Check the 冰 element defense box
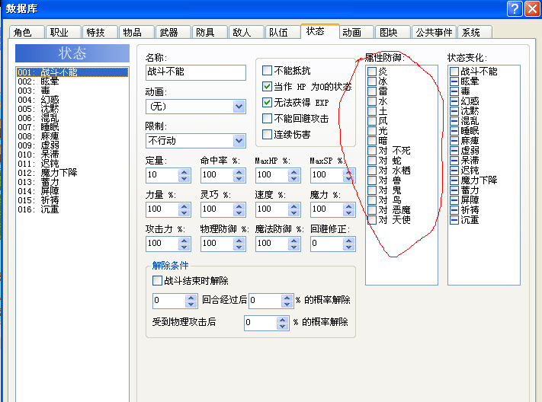Image resolution: width=542 pixels, height=402 pixels. tap(372, 81)
